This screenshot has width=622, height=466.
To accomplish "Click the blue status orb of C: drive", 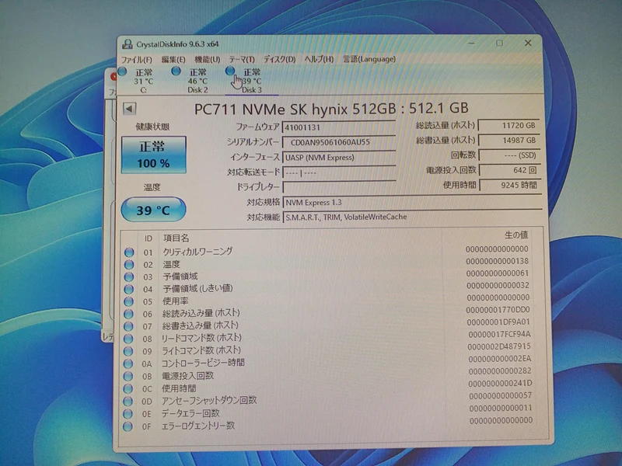I will [x=122, y=71].
